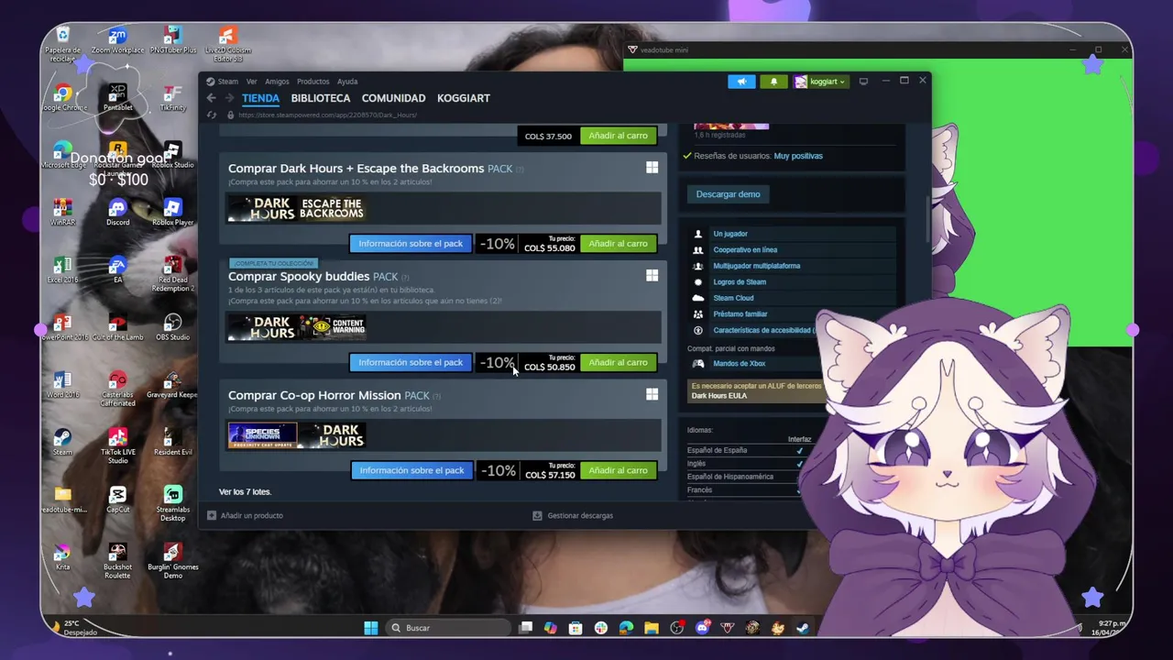This screenshot has width=1173, height=660.
Task: Open CapCut desktop icon
Action: point(117,500)
